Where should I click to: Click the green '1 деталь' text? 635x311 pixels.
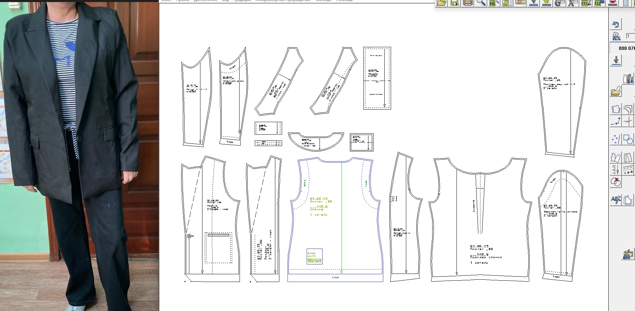[319, 215]
